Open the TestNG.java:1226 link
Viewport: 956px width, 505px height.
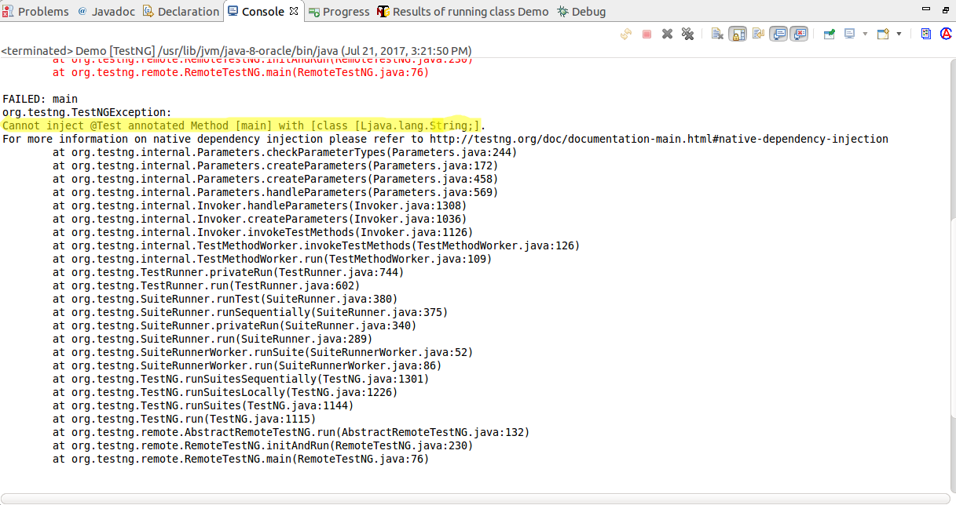(x=342, y=392)
